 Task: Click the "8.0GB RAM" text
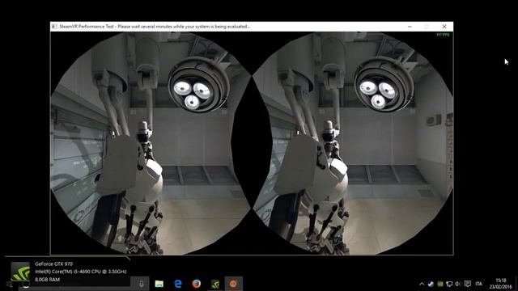coord(47,280)
